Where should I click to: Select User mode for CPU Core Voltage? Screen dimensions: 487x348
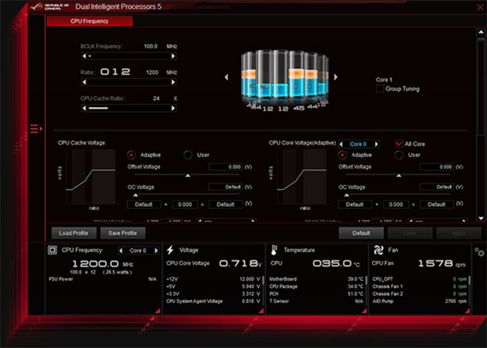pos(398,155)
